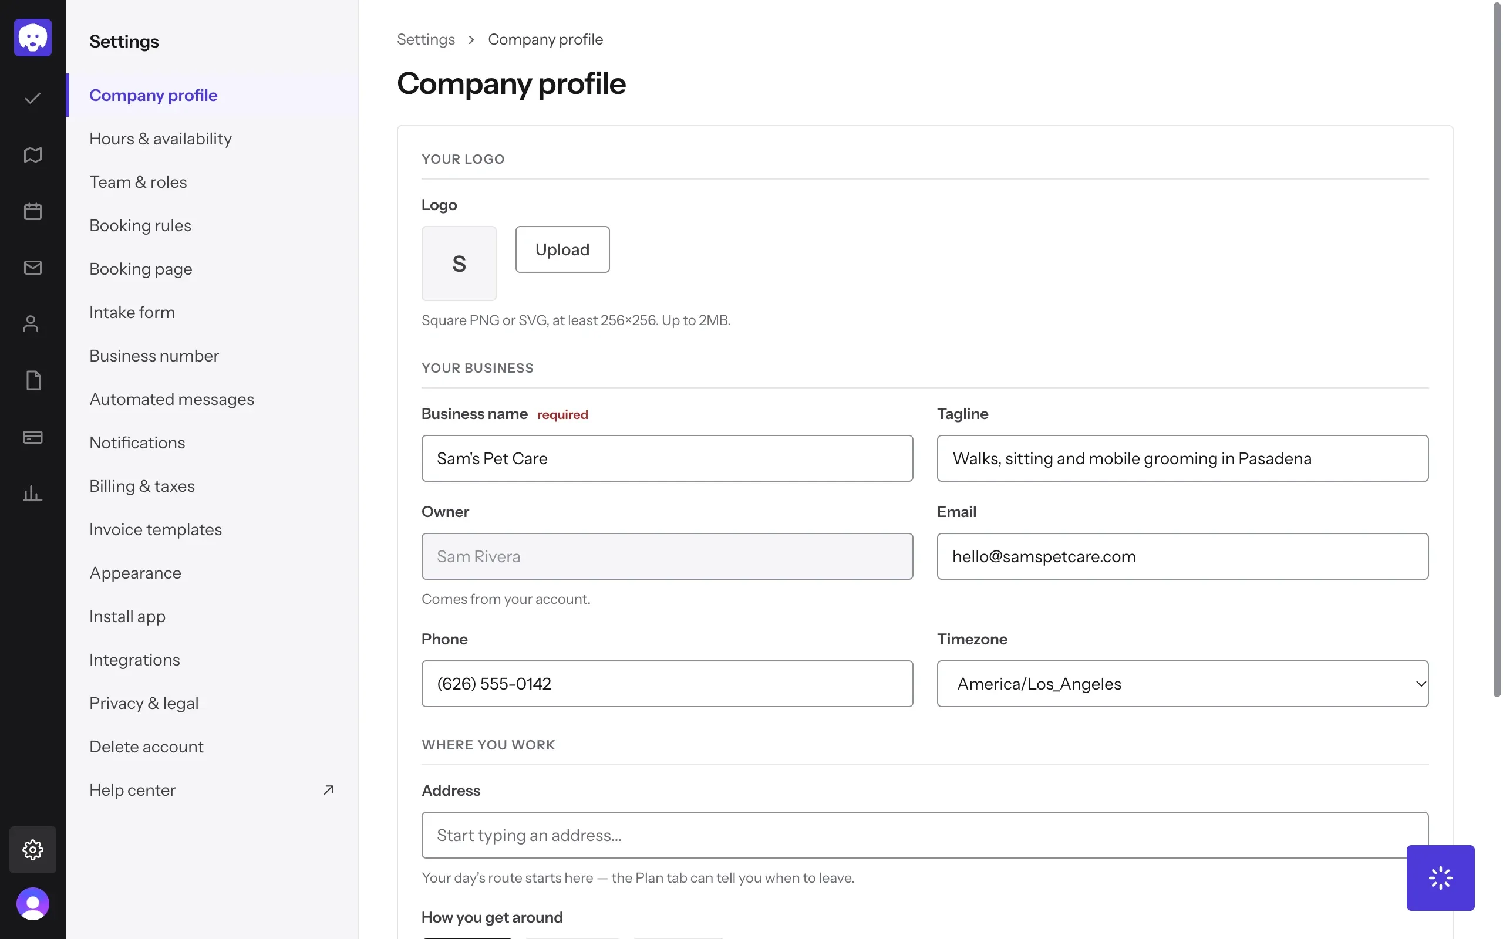Open Business number settings
The width and height of the screenshot is (1503, 939).
[x=213, y=356]
